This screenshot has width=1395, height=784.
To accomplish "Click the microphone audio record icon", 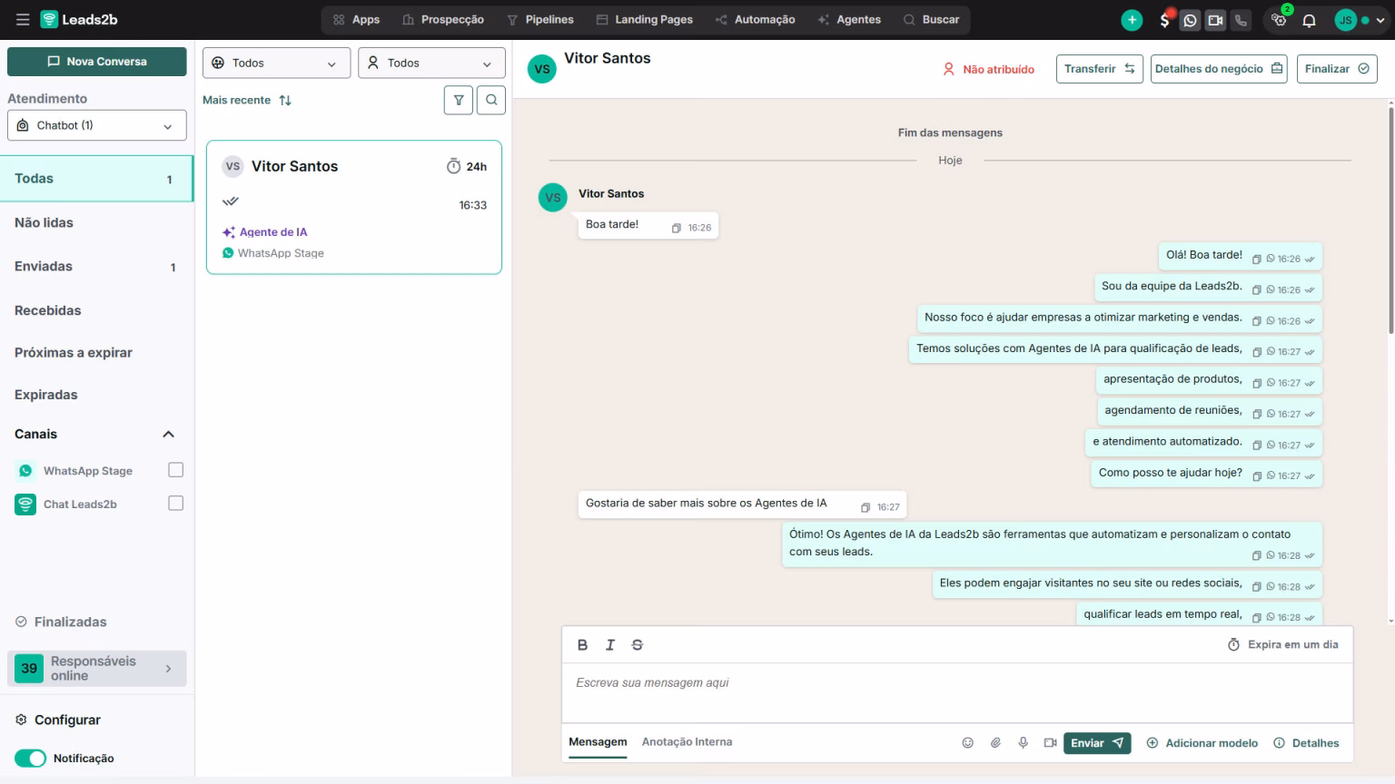I will (1023, 742).
